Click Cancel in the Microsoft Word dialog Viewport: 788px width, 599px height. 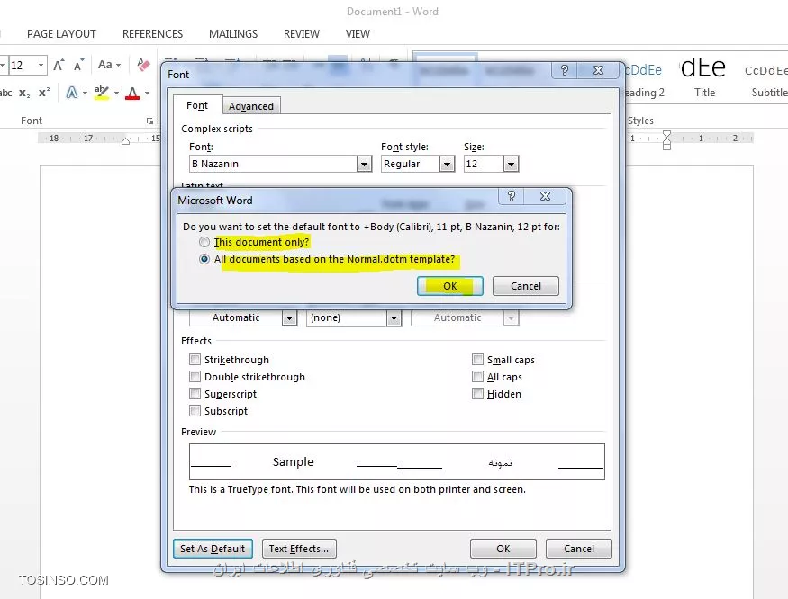(x=526, y=286)
